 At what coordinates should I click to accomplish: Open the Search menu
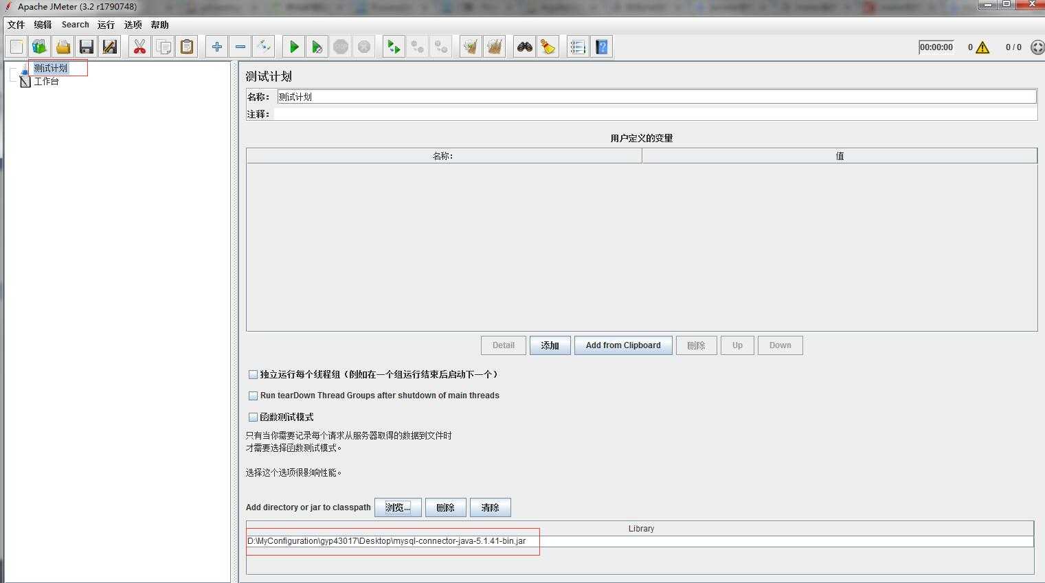(x=76, y=25)
